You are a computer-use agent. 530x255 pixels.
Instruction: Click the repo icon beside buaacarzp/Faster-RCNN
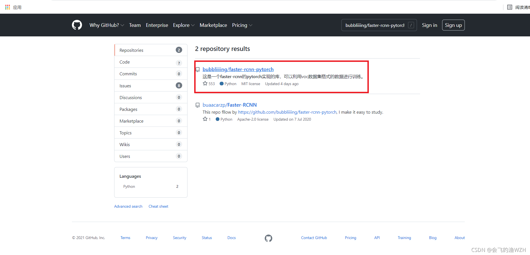pos(198,105)
